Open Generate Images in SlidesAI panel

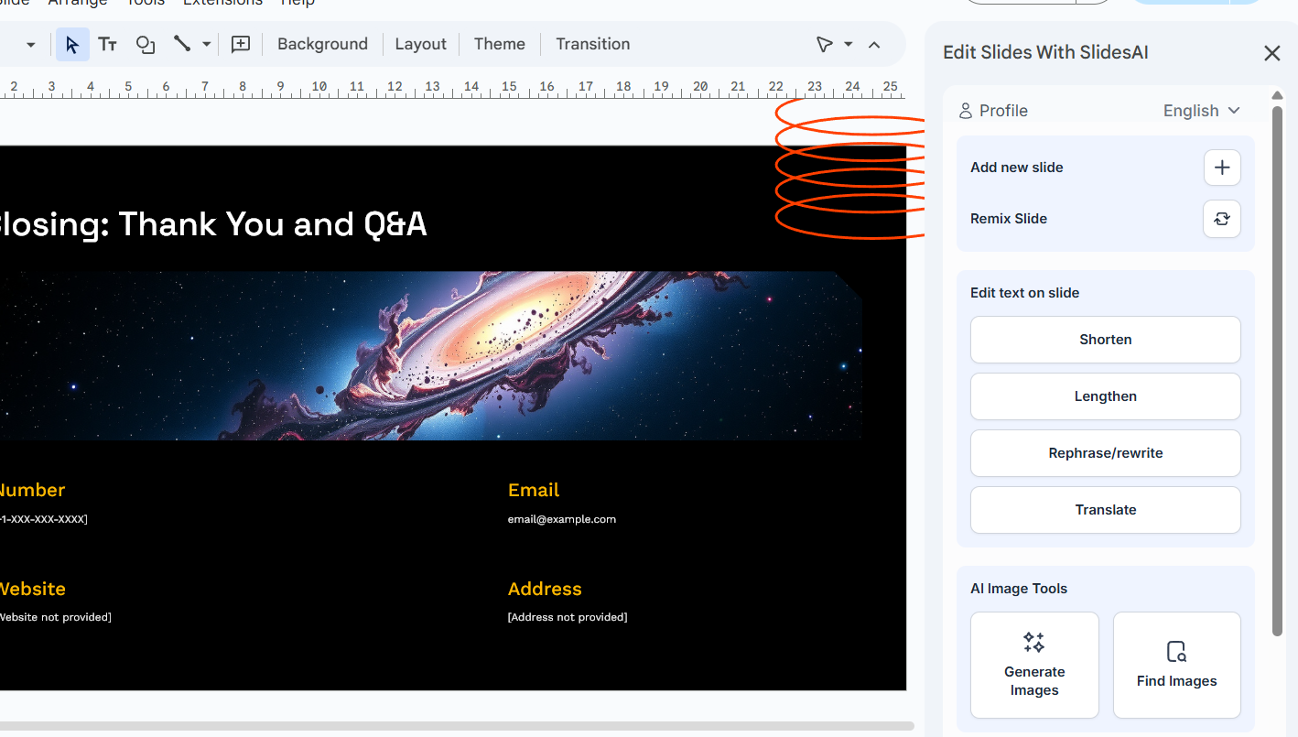click(x=1034, y=665)
